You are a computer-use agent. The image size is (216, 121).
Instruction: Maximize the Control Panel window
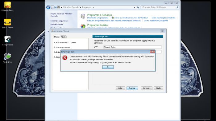point(172,3)
